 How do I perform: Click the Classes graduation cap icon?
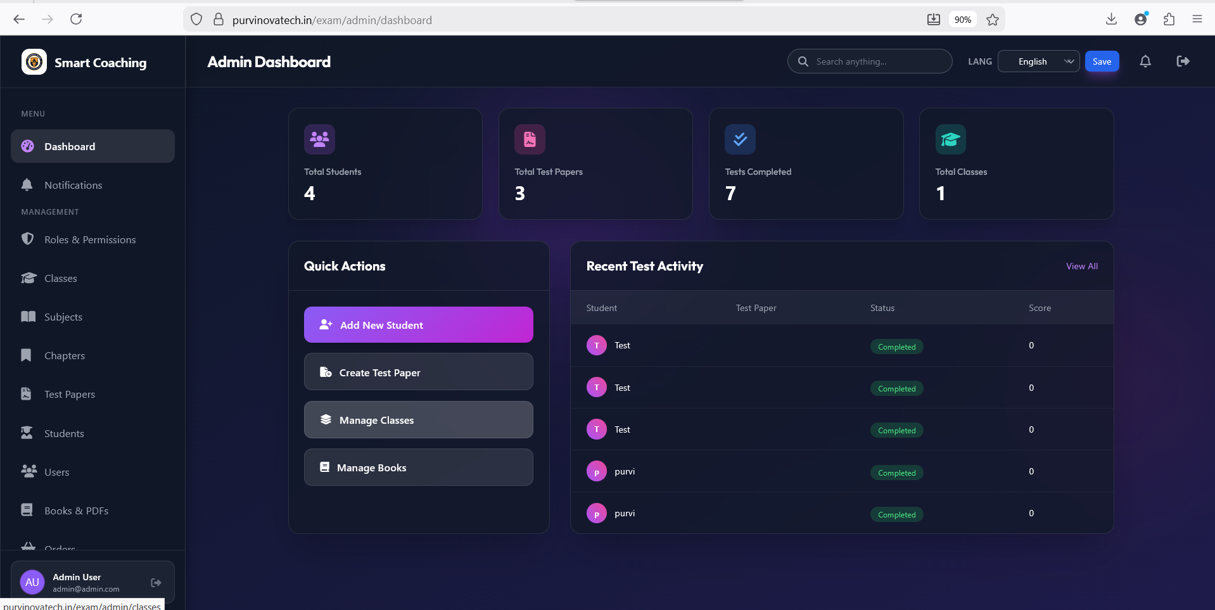[x=27, y=277]
